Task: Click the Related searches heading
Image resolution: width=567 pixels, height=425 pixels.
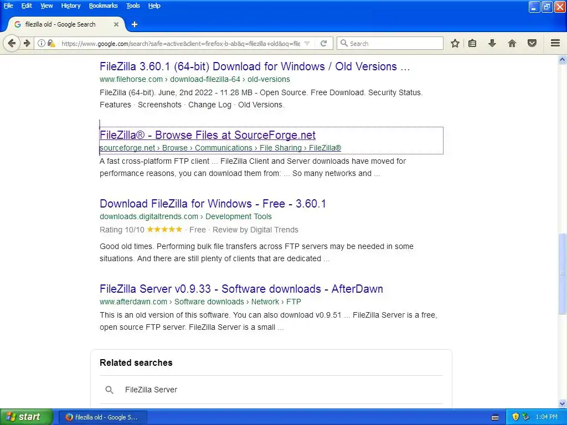Action: point(136,363)
